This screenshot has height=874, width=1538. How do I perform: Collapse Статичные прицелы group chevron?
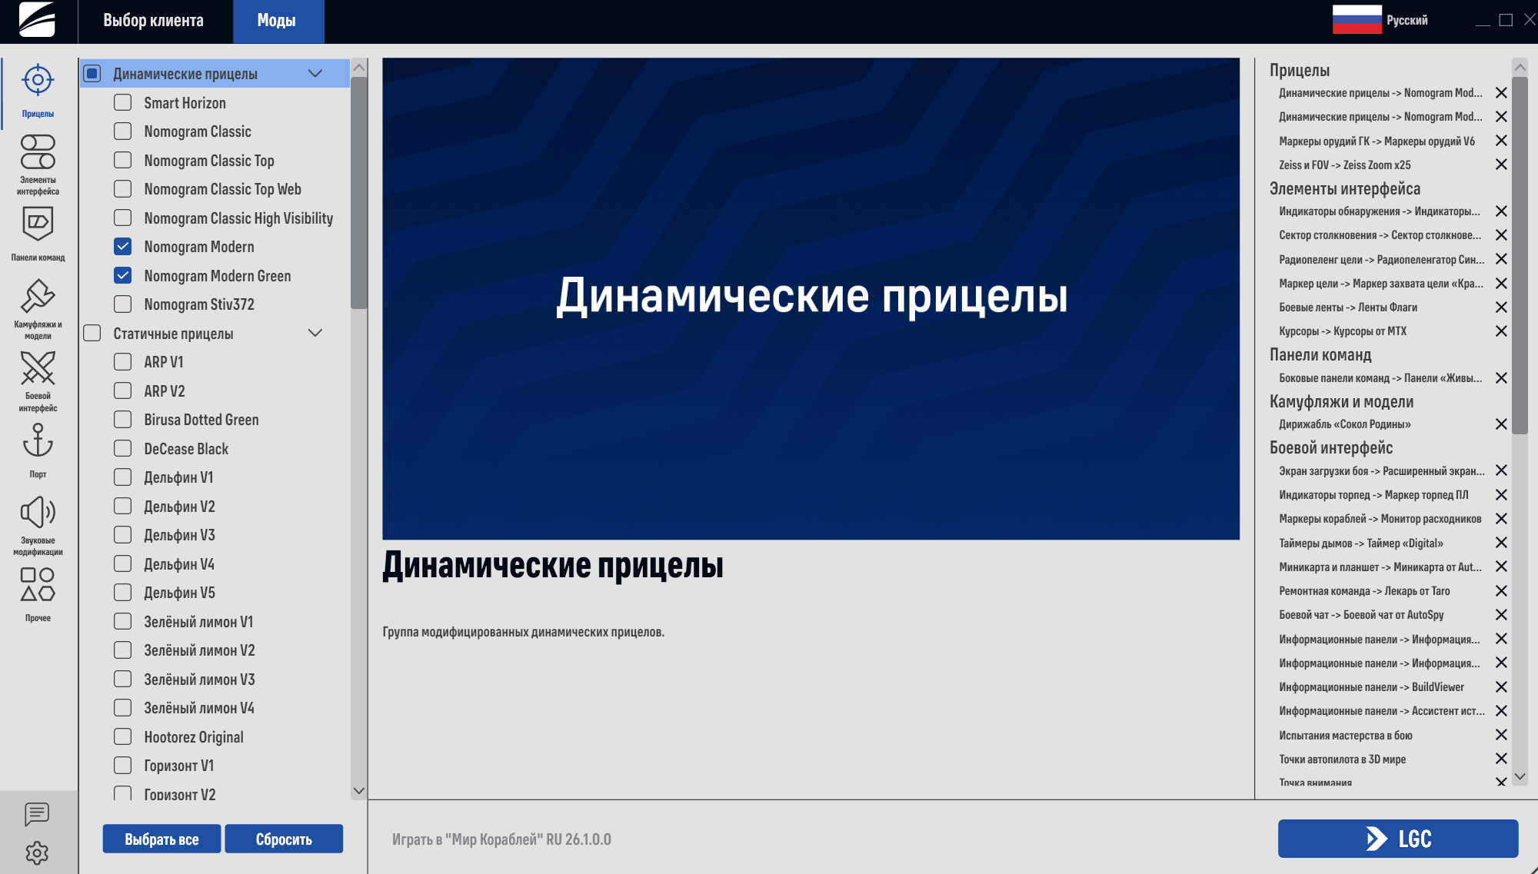315,333
